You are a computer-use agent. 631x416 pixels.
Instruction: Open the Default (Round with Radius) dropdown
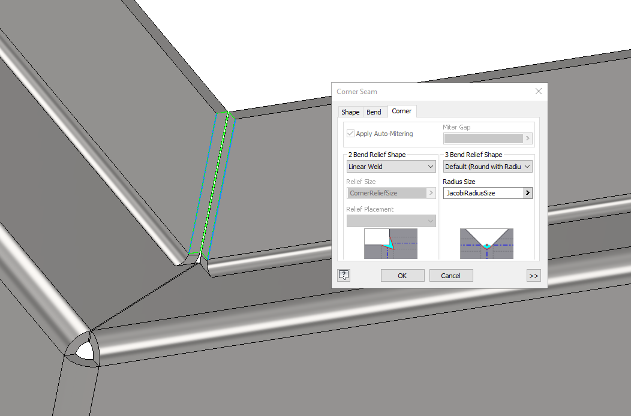[487, 165]
